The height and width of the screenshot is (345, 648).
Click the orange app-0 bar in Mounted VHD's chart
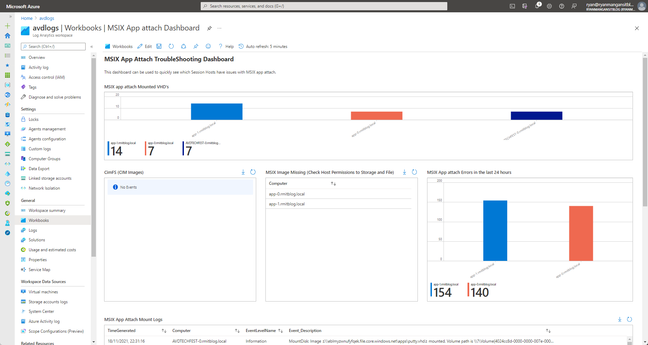(x=376, y=116)
